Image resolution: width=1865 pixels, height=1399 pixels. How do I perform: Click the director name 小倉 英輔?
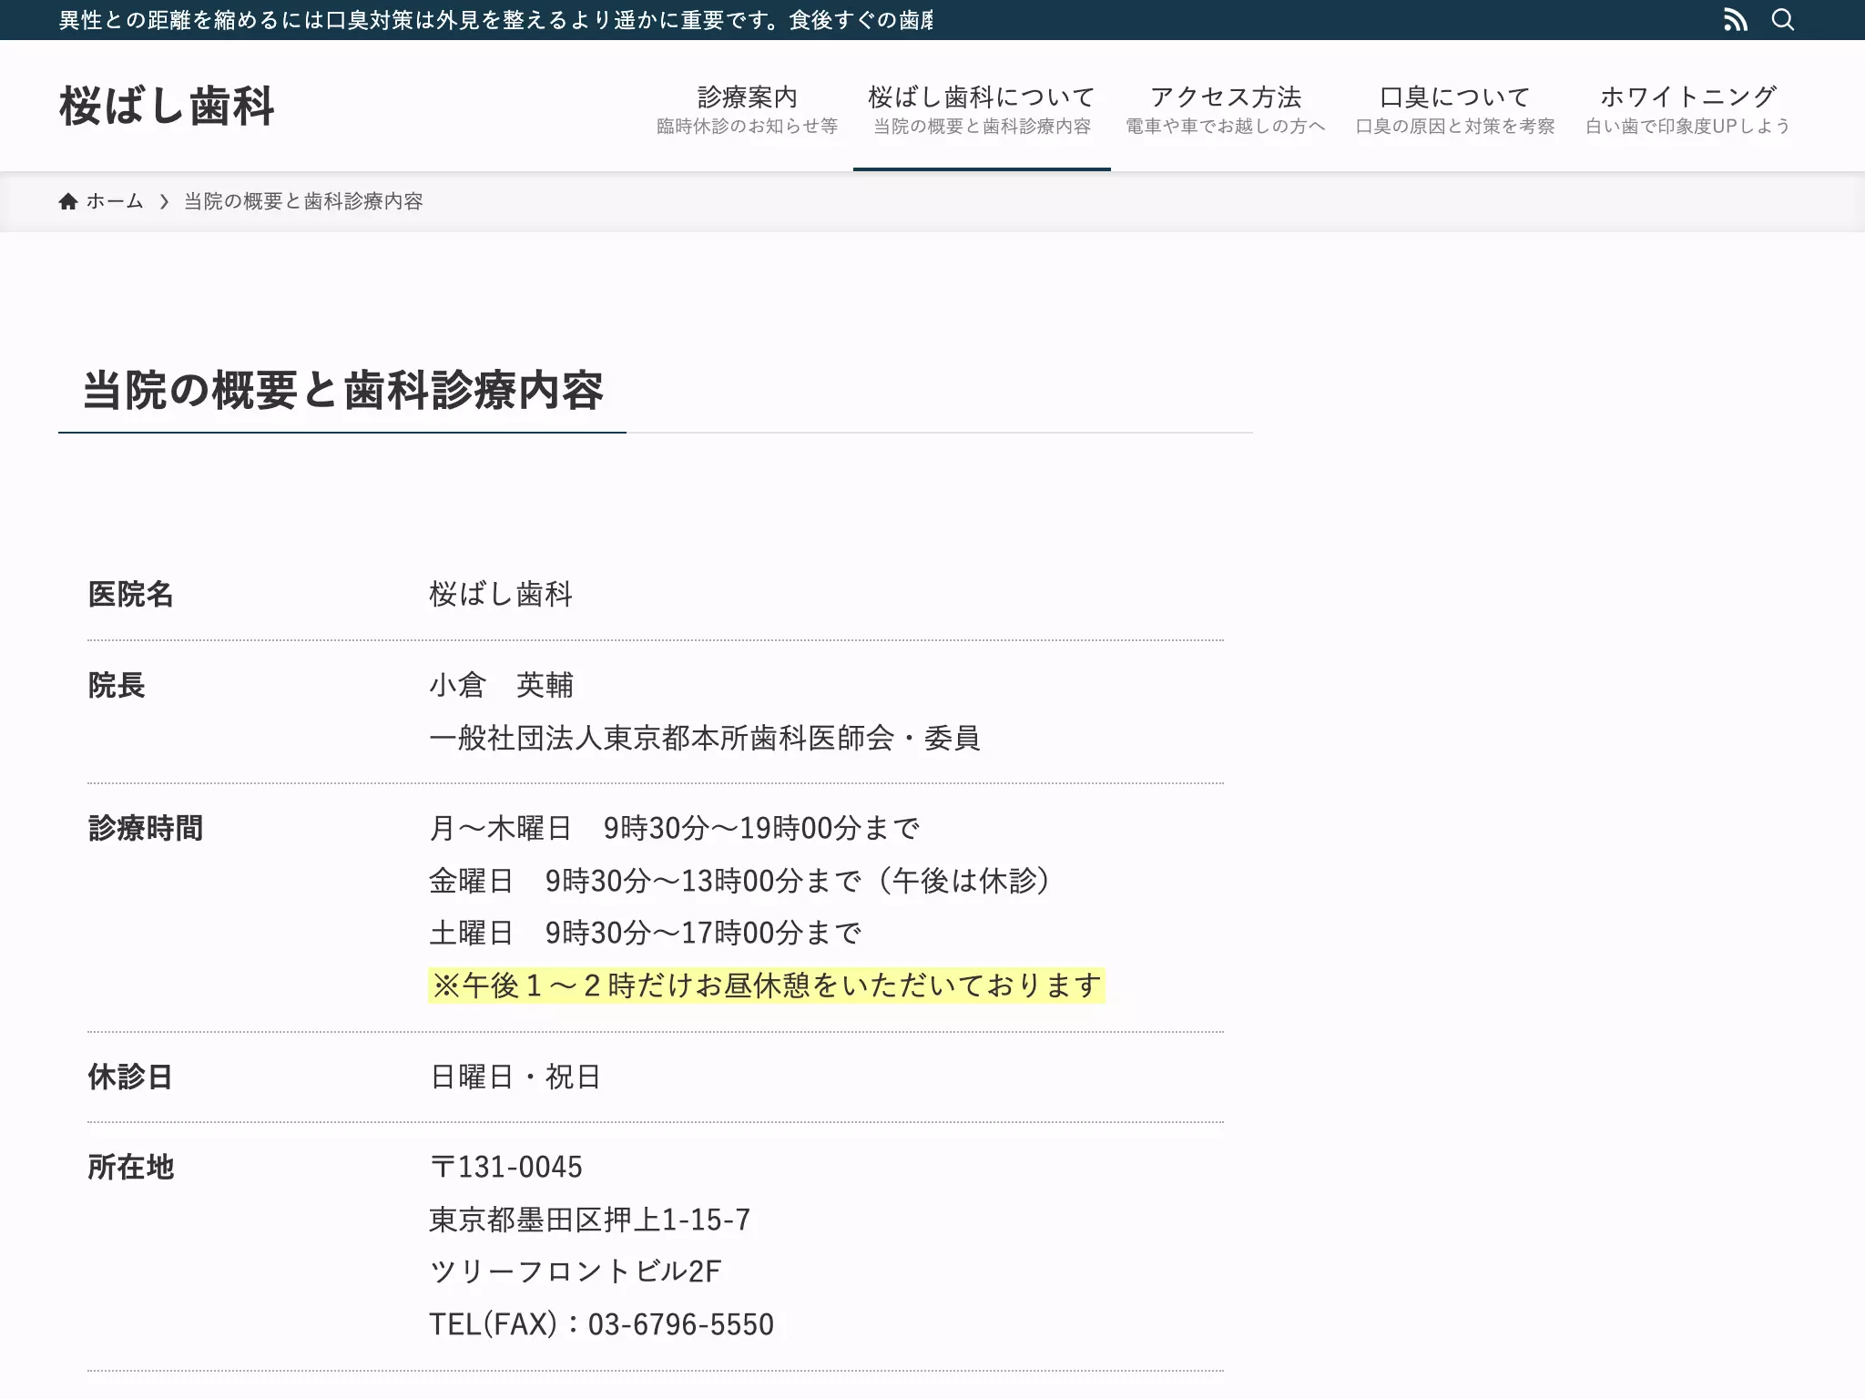tap(501, 685)
